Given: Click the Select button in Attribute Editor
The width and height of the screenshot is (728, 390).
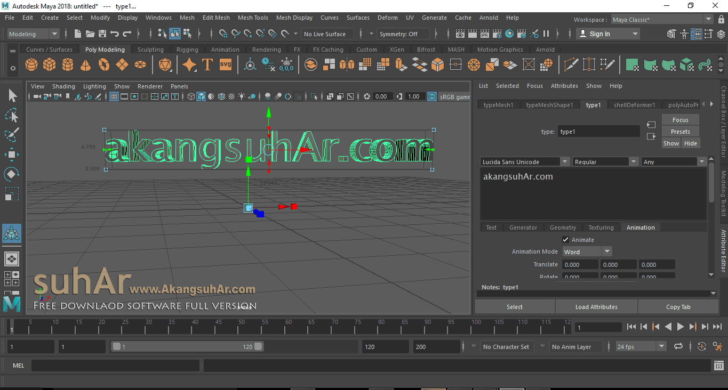Looking at the screenshot, I should click(515, 307).
